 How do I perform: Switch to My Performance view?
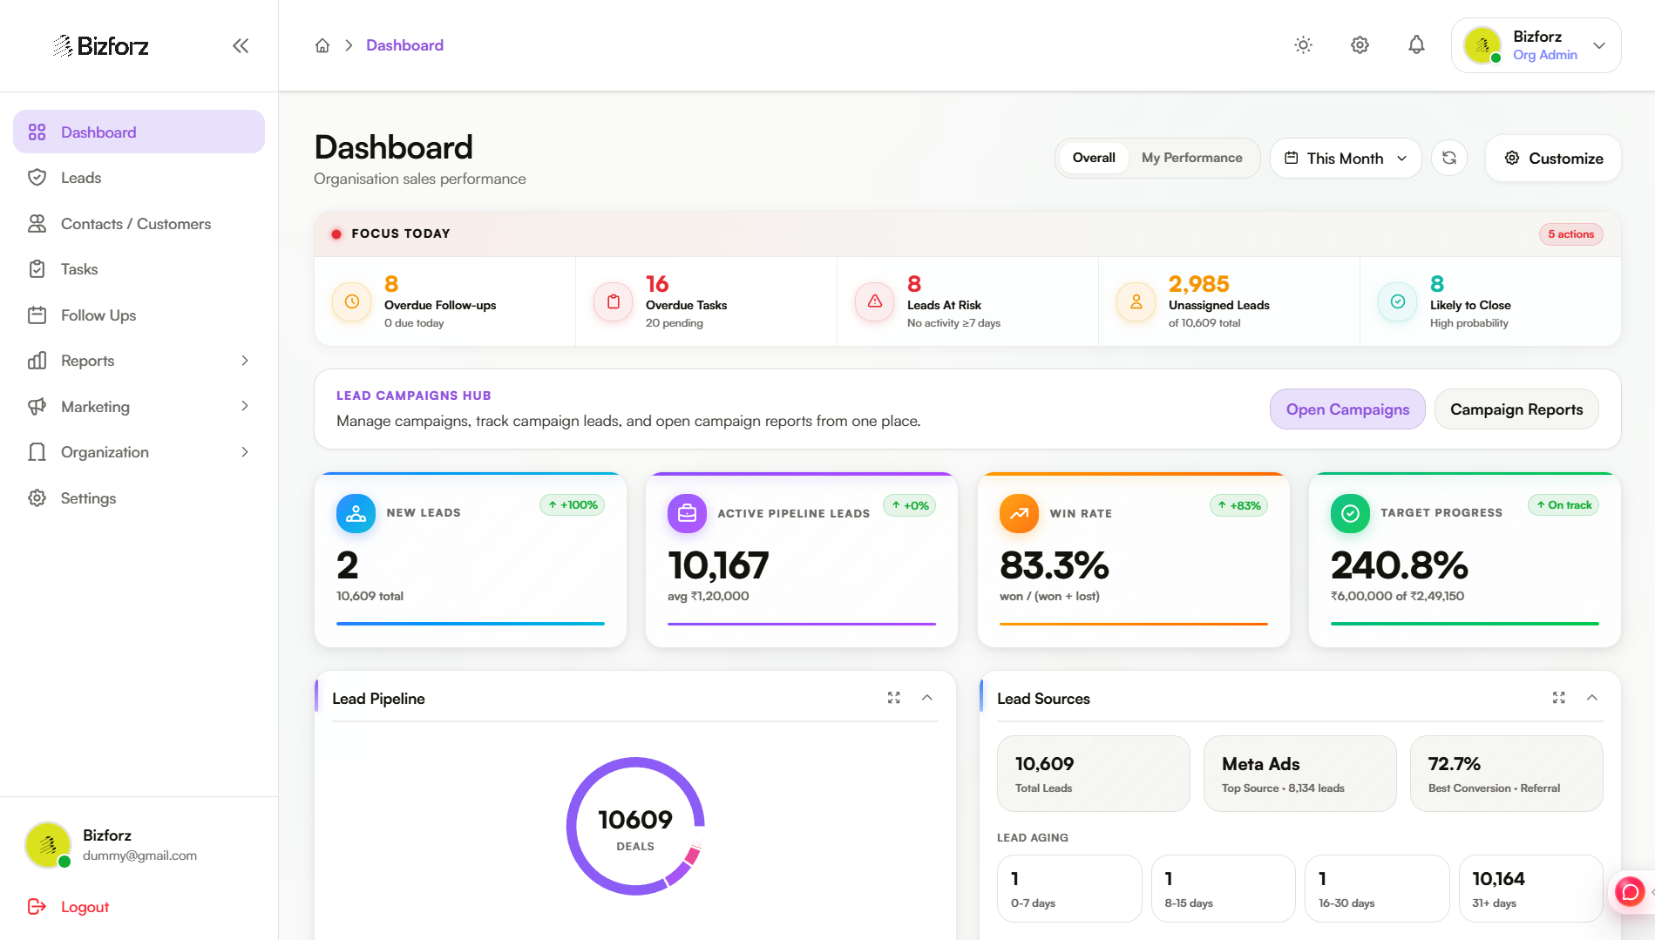pos(1191,158)
